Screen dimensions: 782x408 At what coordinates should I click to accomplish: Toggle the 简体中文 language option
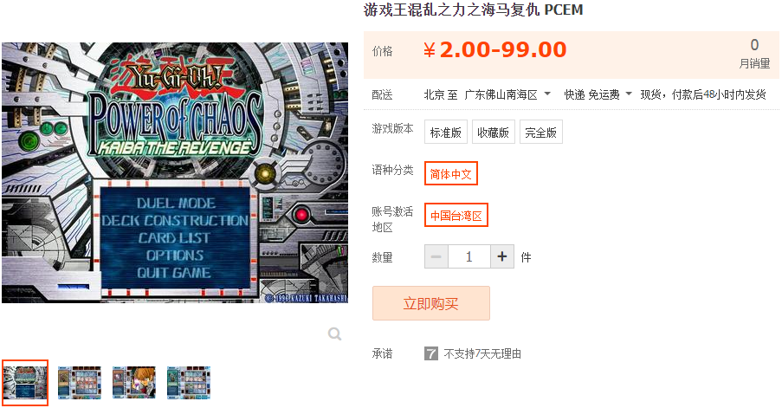[x=451, y=173]
